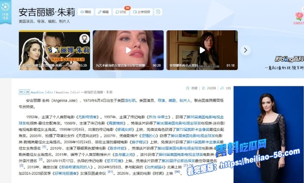304x183 pixels.
Task: Open the 《好莱坞报道者》 link
Action: [65, 173]
